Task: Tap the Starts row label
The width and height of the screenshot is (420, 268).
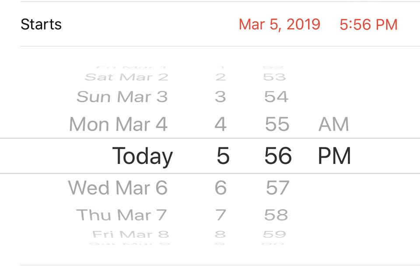Action: [x=41, y=24]
